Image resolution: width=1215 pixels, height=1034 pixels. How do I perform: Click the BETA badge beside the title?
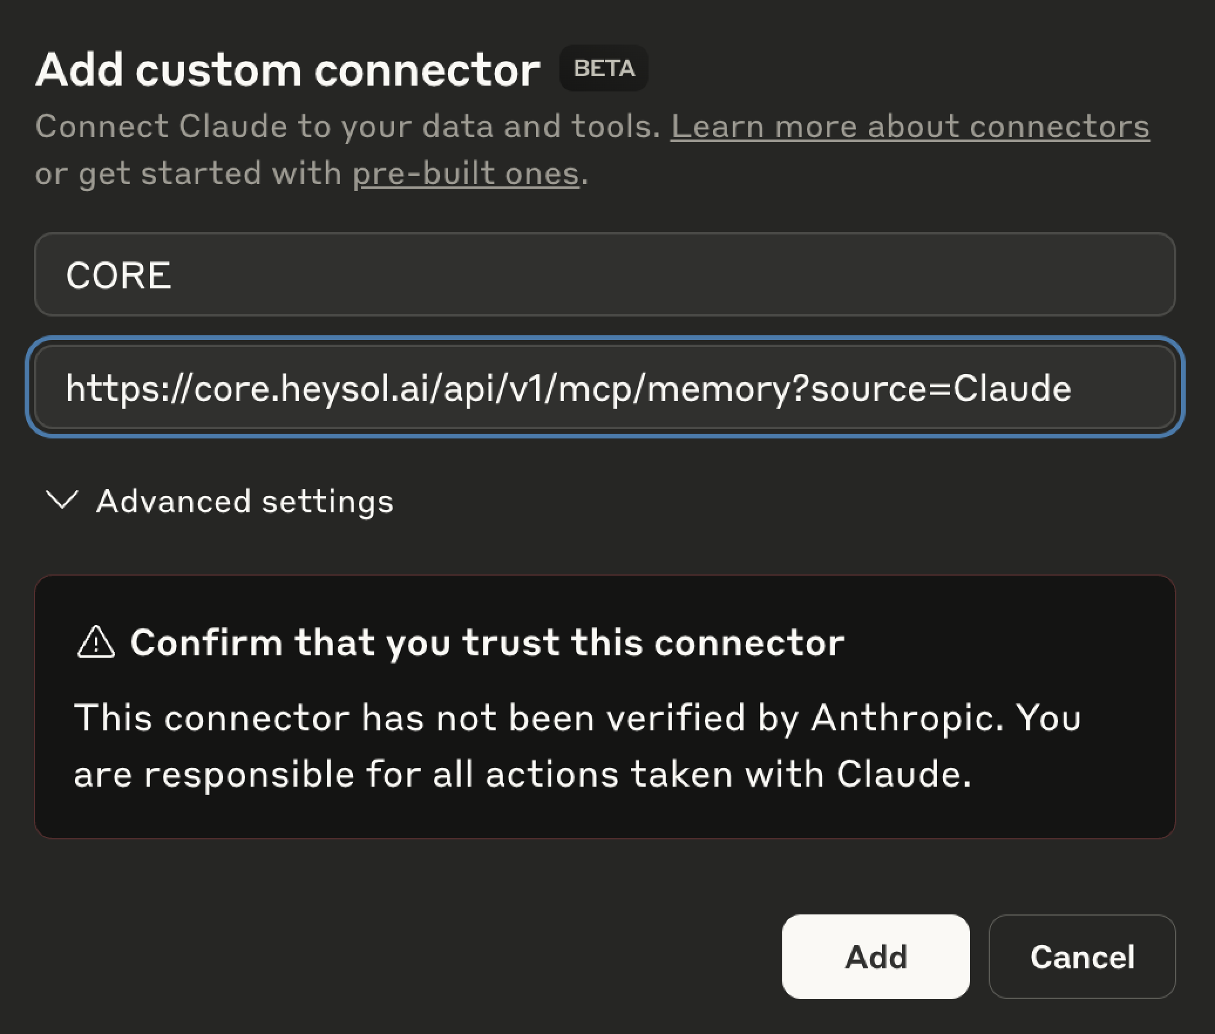[x=603, y=69]
